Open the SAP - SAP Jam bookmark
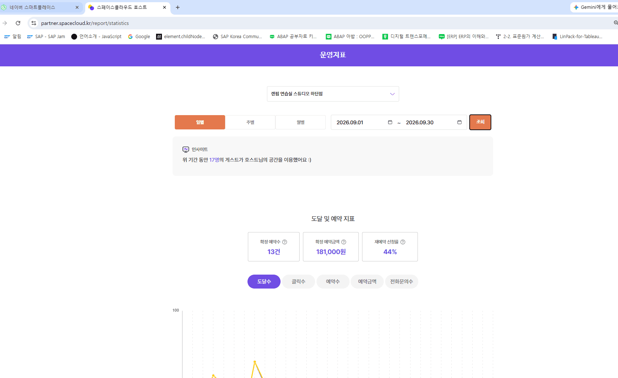 46,37
